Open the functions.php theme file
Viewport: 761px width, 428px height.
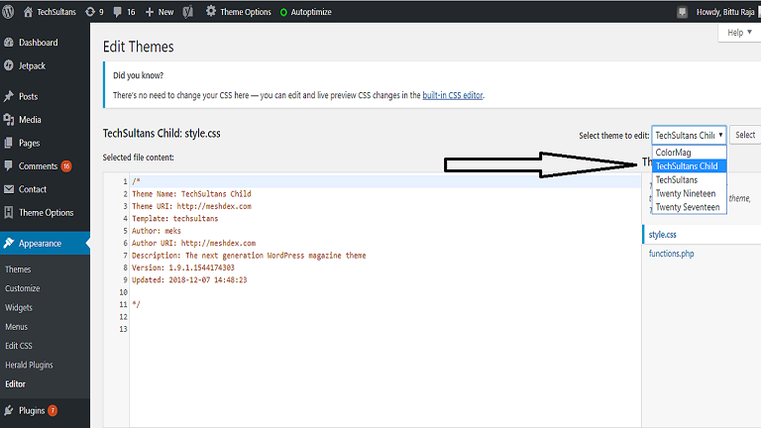(x=671, y=254)
